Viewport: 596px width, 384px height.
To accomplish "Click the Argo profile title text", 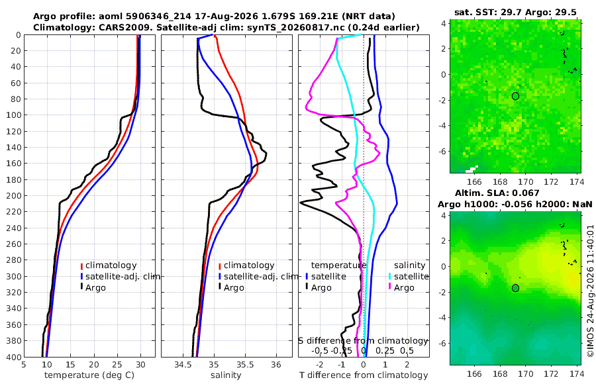I will (214, 17).
